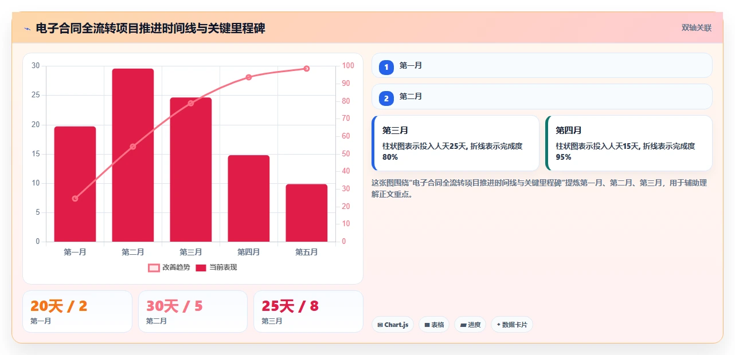The width and height of the screenshot is (735, 355).
Task: Click the right axis value 100
Action: click(x=347, y=66)
